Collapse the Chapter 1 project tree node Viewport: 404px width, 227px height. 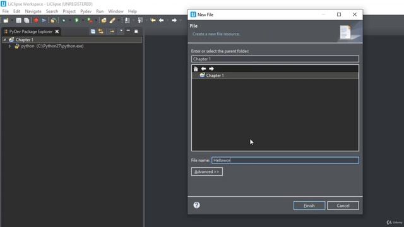4,40
